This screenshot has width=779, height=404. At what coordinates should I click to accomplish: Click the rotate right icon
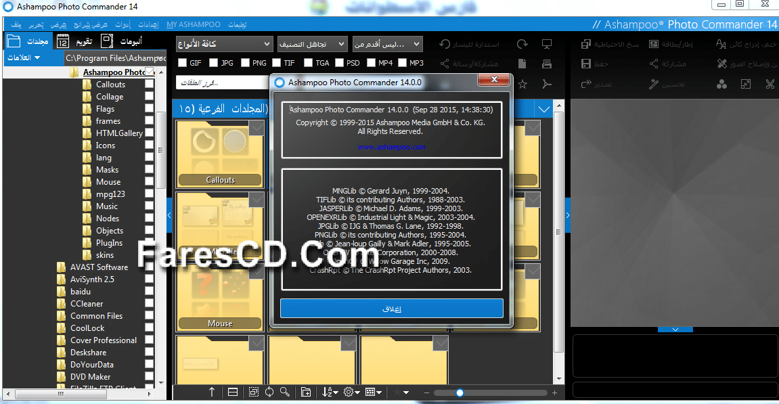522,44
